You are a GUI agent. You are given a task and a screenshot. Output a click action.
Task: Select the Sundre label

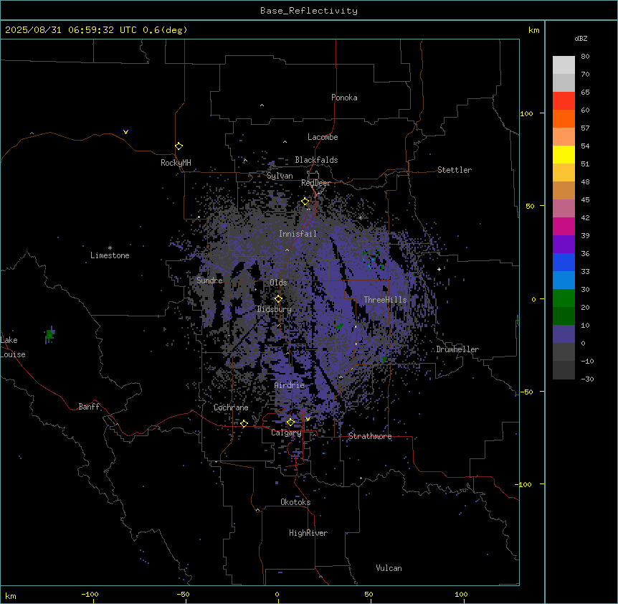pos(209,280)
